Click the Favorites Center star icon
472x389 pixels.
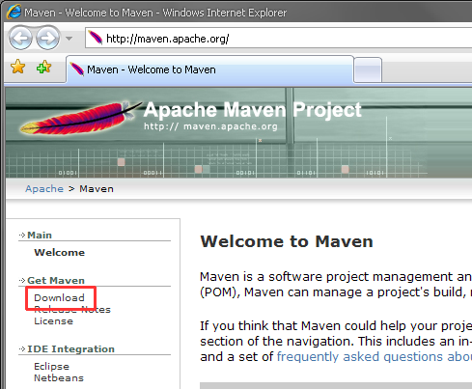tap(17, 68)
